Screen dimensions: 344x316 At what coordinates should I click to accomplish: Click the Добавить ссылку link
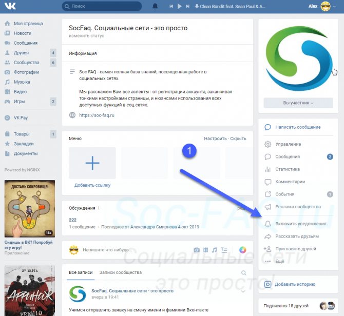pyautogui.click(x=92, y=185)
